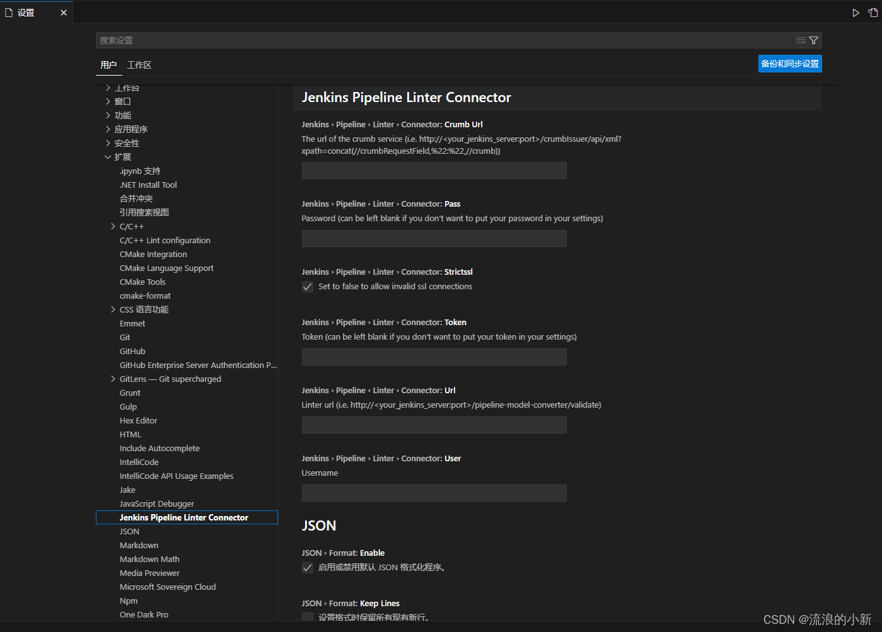Viewport: 882px width, 632px height.
Task: Click the Username input field
Action: [434, 493]
